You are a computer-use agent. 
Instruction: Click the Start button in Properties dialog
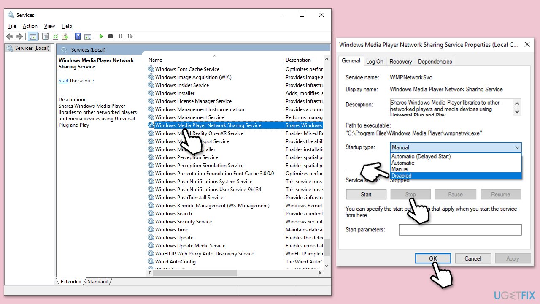(x=366, y=194)
